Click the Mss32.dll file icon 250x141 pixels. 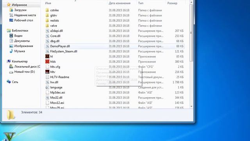coord(47,98)
